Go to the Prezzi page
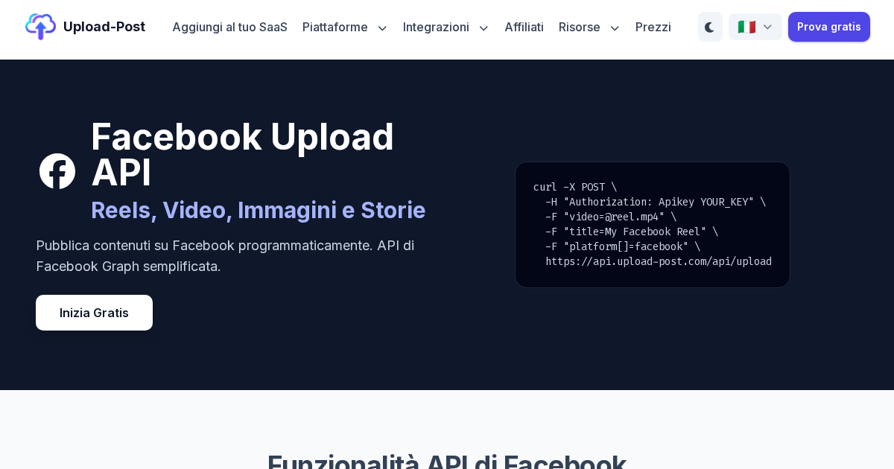894x469 pixels. [653, 27]
